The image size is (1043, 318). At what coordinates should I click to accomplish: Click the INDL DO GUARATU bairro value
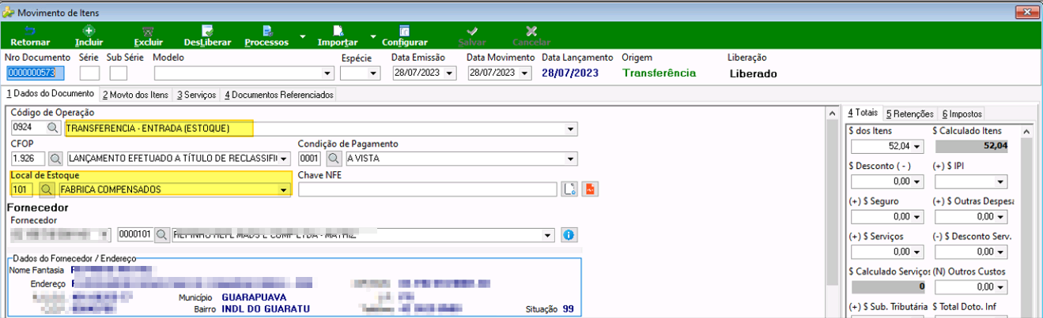[x=266, y=309]
